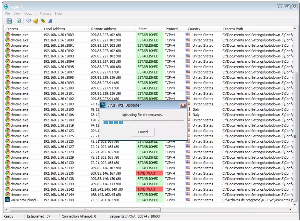300x221 pixels.
Task: Click Chrome icon in the port 2142 row
Action: coord(7,189)
